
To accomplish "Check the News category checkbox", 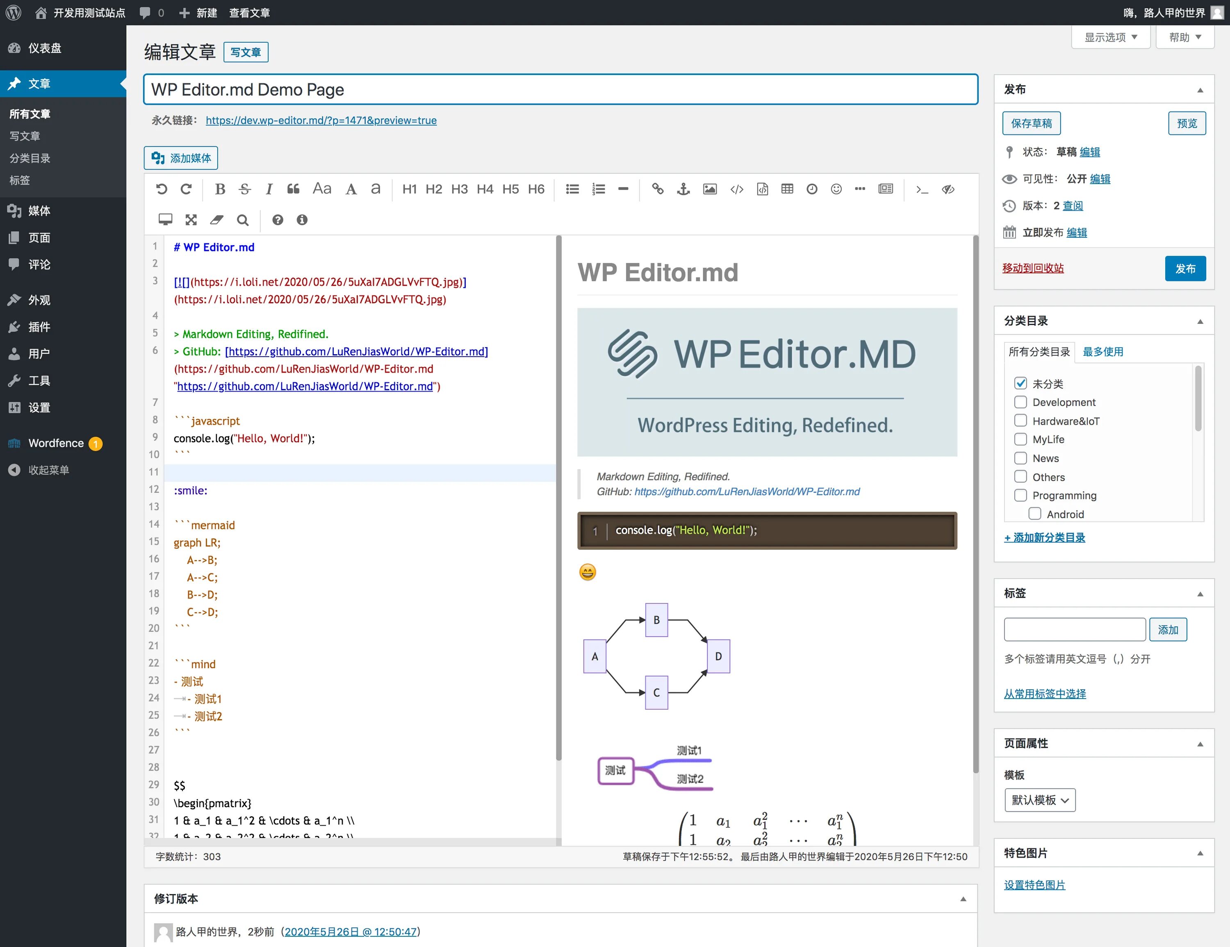I will click(1020, 458).
